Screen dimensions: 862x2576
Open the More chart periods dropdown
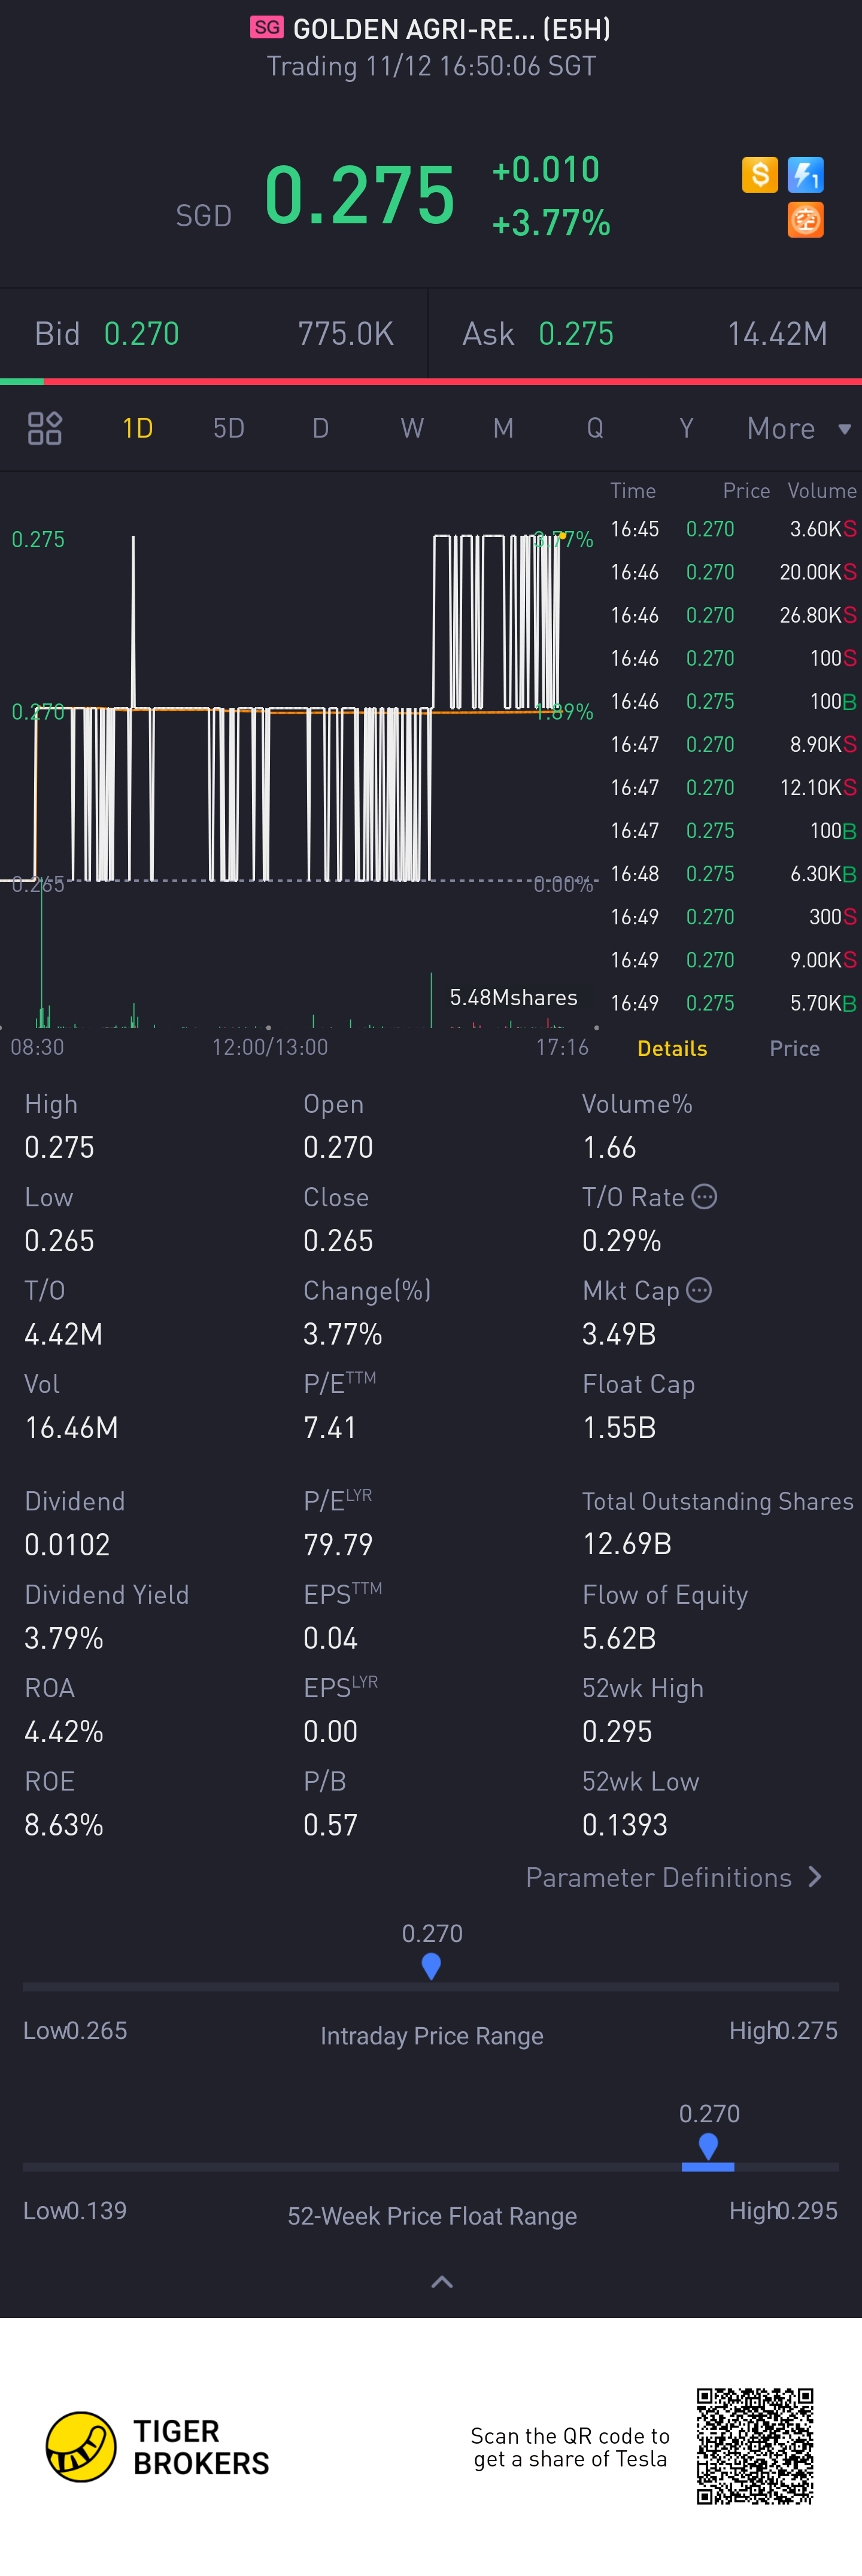click(x=798, y=428)
